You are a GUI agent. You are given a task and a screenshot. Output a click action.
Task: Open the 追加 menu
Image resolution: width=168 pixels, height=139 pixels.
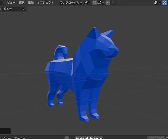(31, 3)
